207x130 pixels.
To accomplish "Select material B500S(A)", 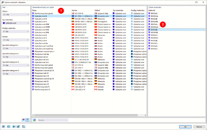I will 154,24.
